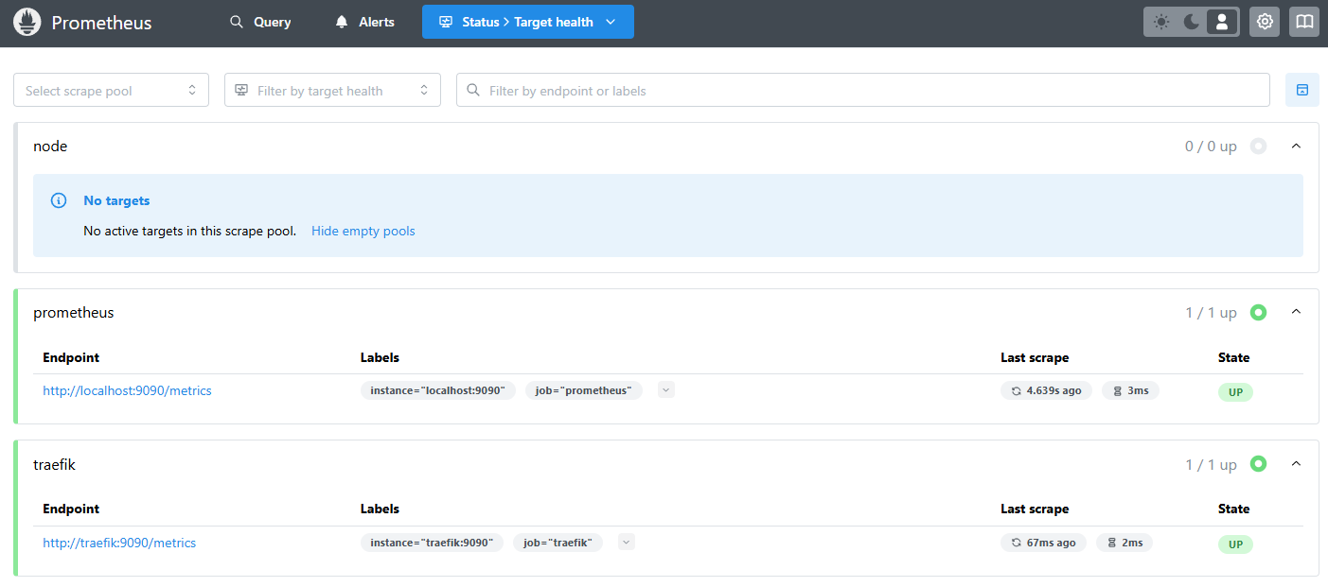Image resolution: width=1328 pixels, height=587 pixels.
Task: Open http://localhost:9090/metrics endpoint link
Action: (x=127, y=390)
